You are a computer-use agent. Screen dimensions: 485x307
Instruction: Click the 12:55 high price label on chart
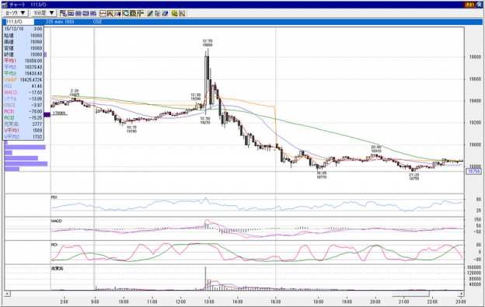point(208,43)
